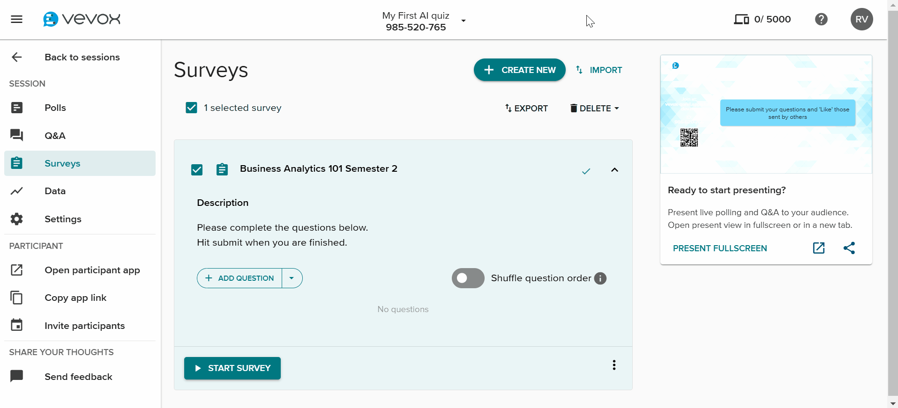Viewport: 898px width, 408px height.
Task: Open the Data section
Action: point(80,191)
